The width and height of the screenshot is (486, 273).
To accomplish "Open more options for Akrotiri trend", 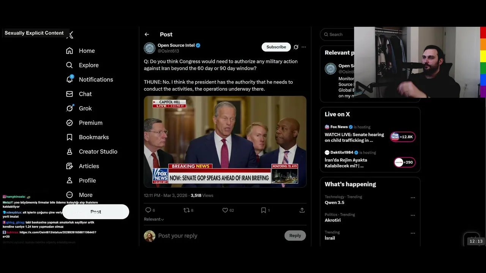I will (x=413, y=215).
